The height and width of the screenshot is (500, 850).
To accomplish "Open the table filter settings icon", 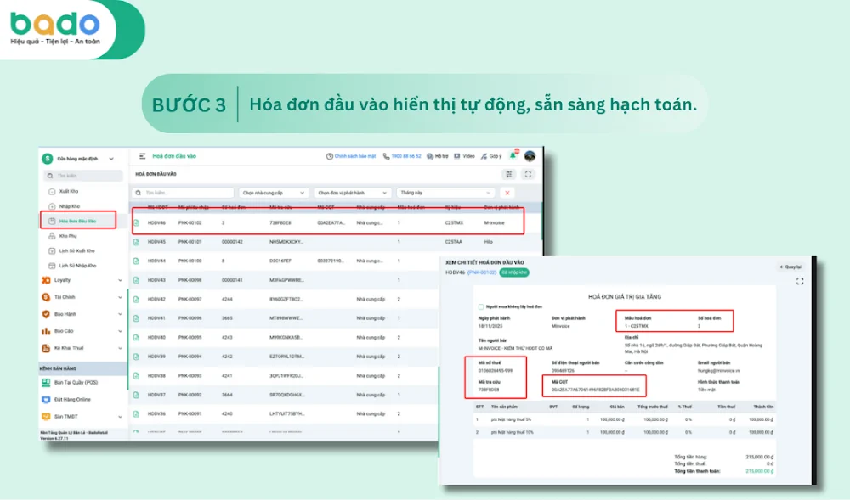I will pos(509,174).
